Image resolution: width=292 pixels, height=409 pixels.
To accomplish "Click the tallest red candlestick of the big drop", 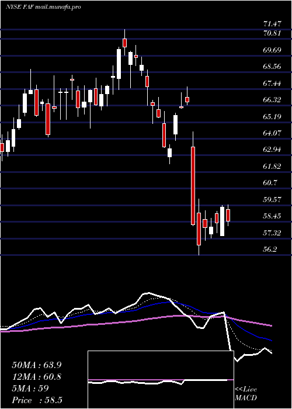I will pyautogui.click(x=193, y=186).
